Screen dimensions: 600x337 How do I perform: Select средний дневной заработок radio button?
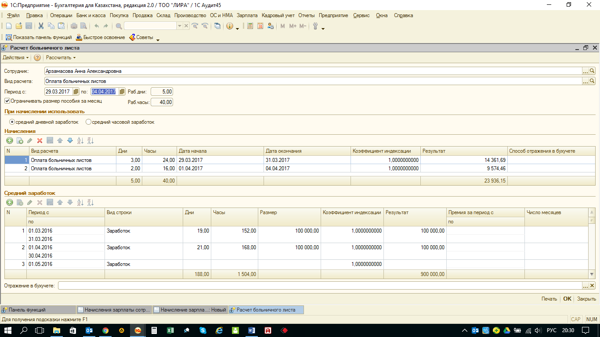[12, 122]
